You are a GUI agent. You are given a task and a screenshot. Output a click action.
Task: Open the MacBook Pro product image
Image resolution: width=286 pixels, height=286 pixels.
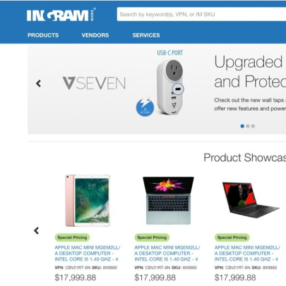[x=168, y=201]
